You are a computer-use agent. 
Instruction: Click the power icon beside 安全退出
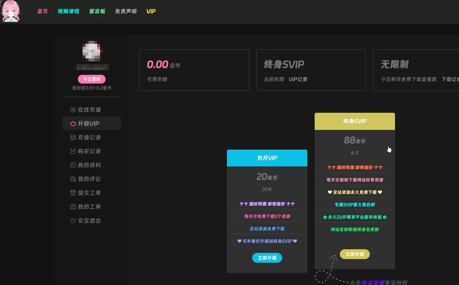pyautogui.click(x=73, y=221)
